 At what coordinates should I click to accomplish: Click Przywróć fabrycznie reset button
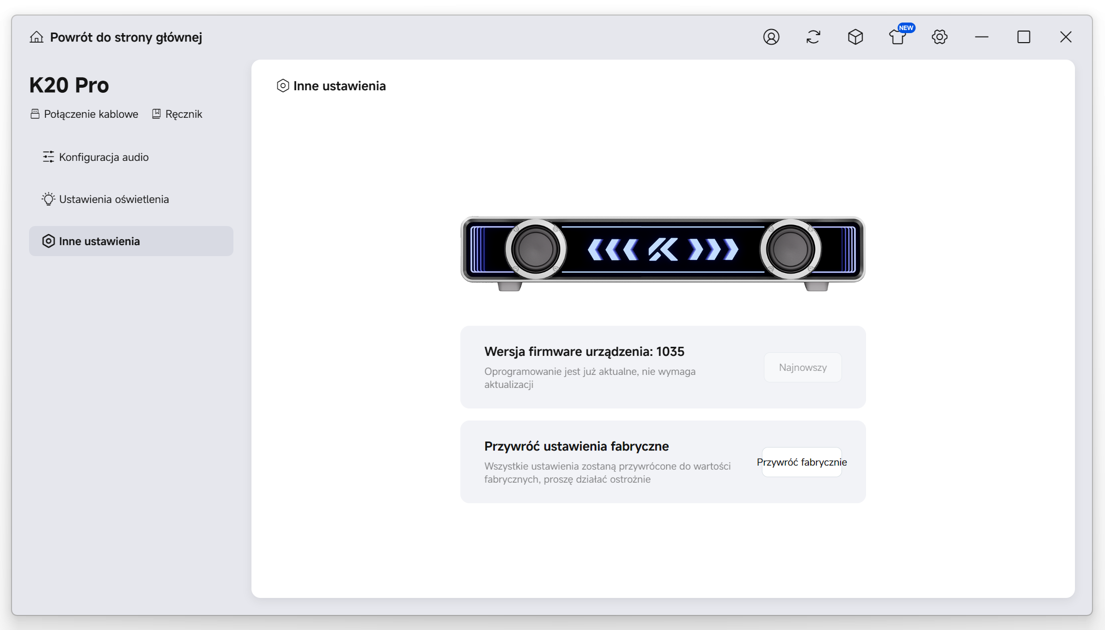(x=802, y=462)
